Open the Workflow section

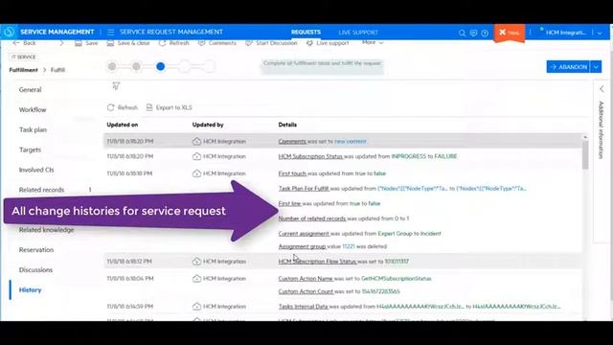[x=33, y=110]
